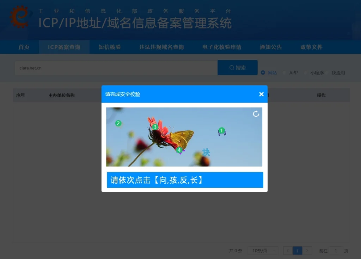Screen dimensions: 361x259
Task: Open the 通知公告 section
Action: [x=271, y=47]
